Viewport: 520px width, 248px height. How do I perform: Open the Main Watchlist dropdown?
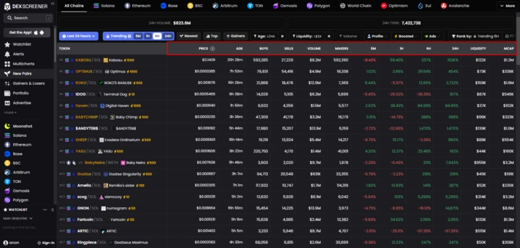[18, 218]
